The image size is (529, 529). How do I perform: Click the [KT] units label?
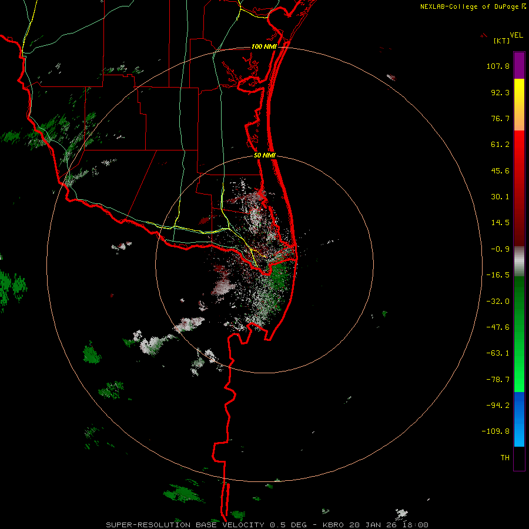pyautogui.click(x=501, y=41)
